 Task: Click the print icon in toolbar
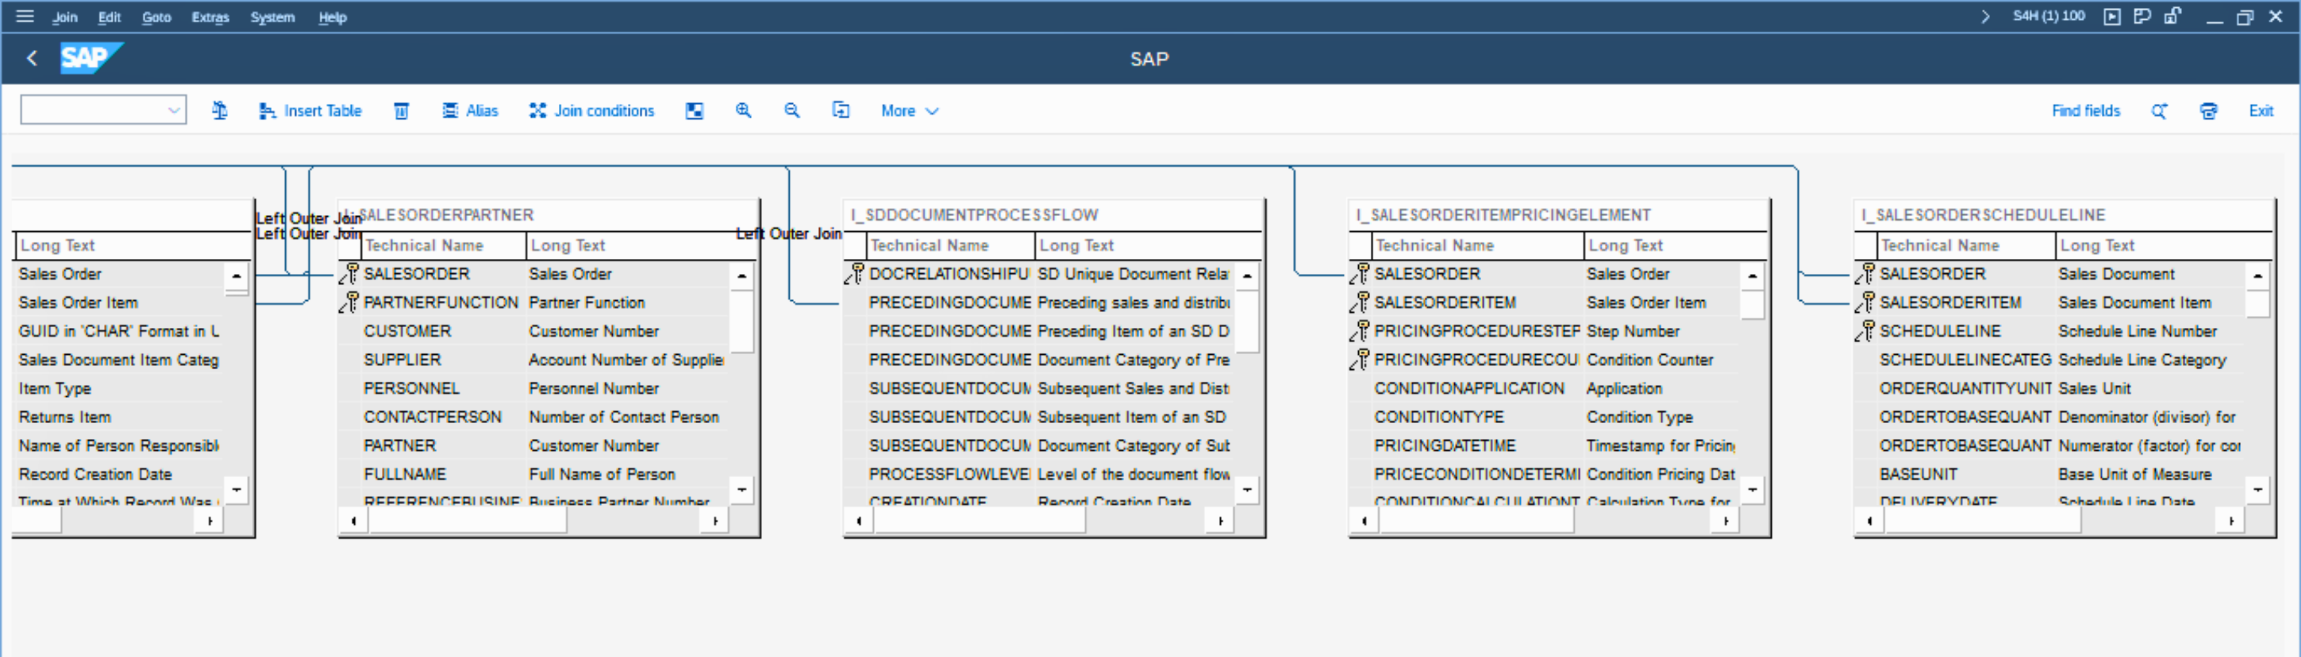click(x=2208, y=110)
